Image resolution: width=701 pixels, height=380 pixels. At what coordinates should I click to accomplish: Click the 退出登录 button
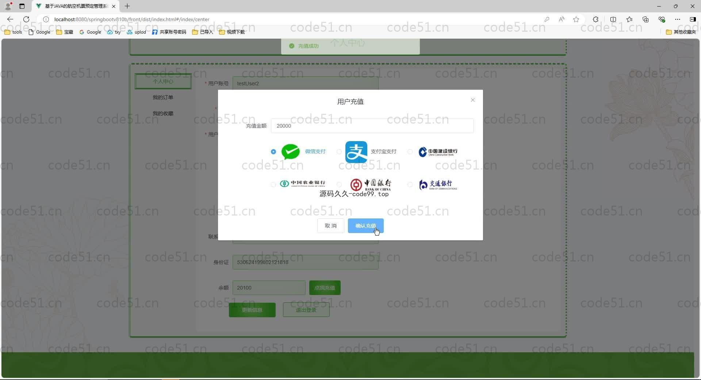pos(306,310)
